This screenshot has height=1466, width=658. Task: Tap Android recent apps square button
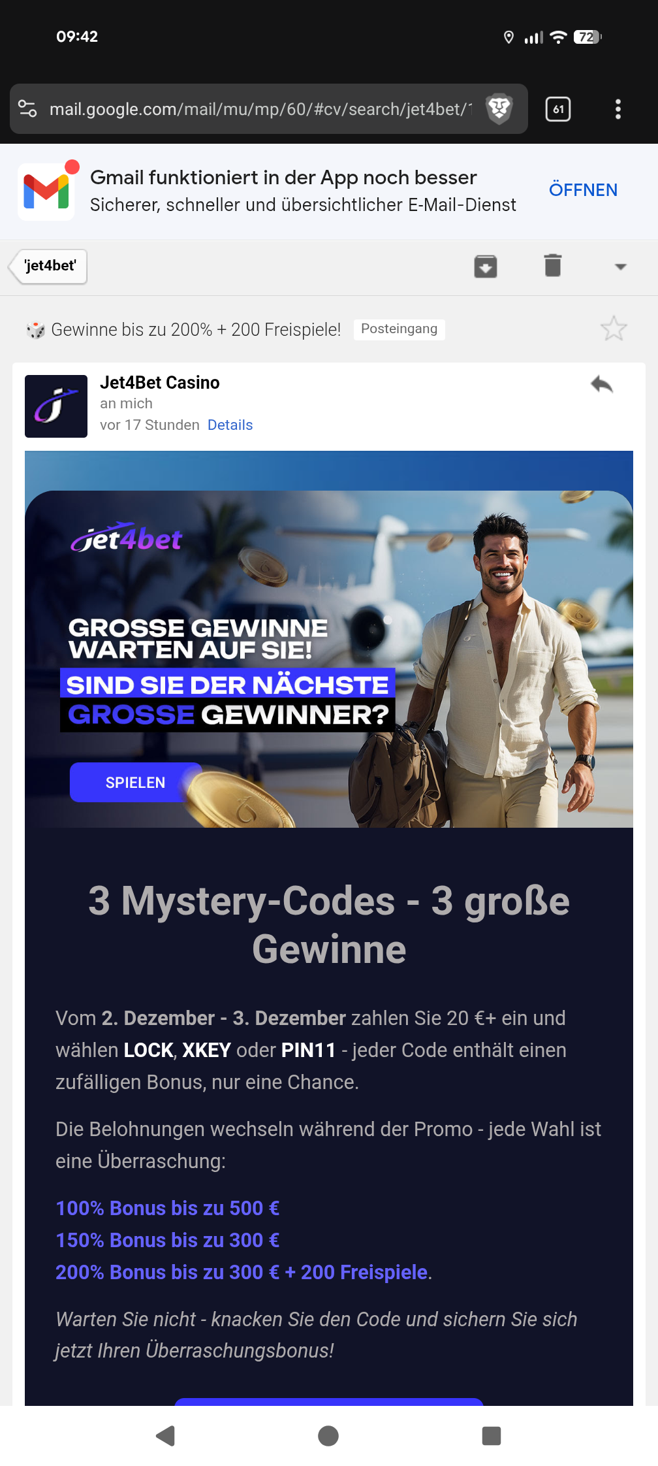point(491,1436)
